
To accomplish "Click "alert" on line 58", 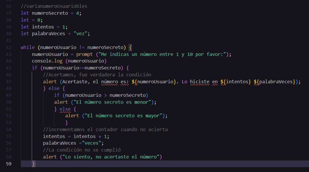I will click(x=50, y=157).
